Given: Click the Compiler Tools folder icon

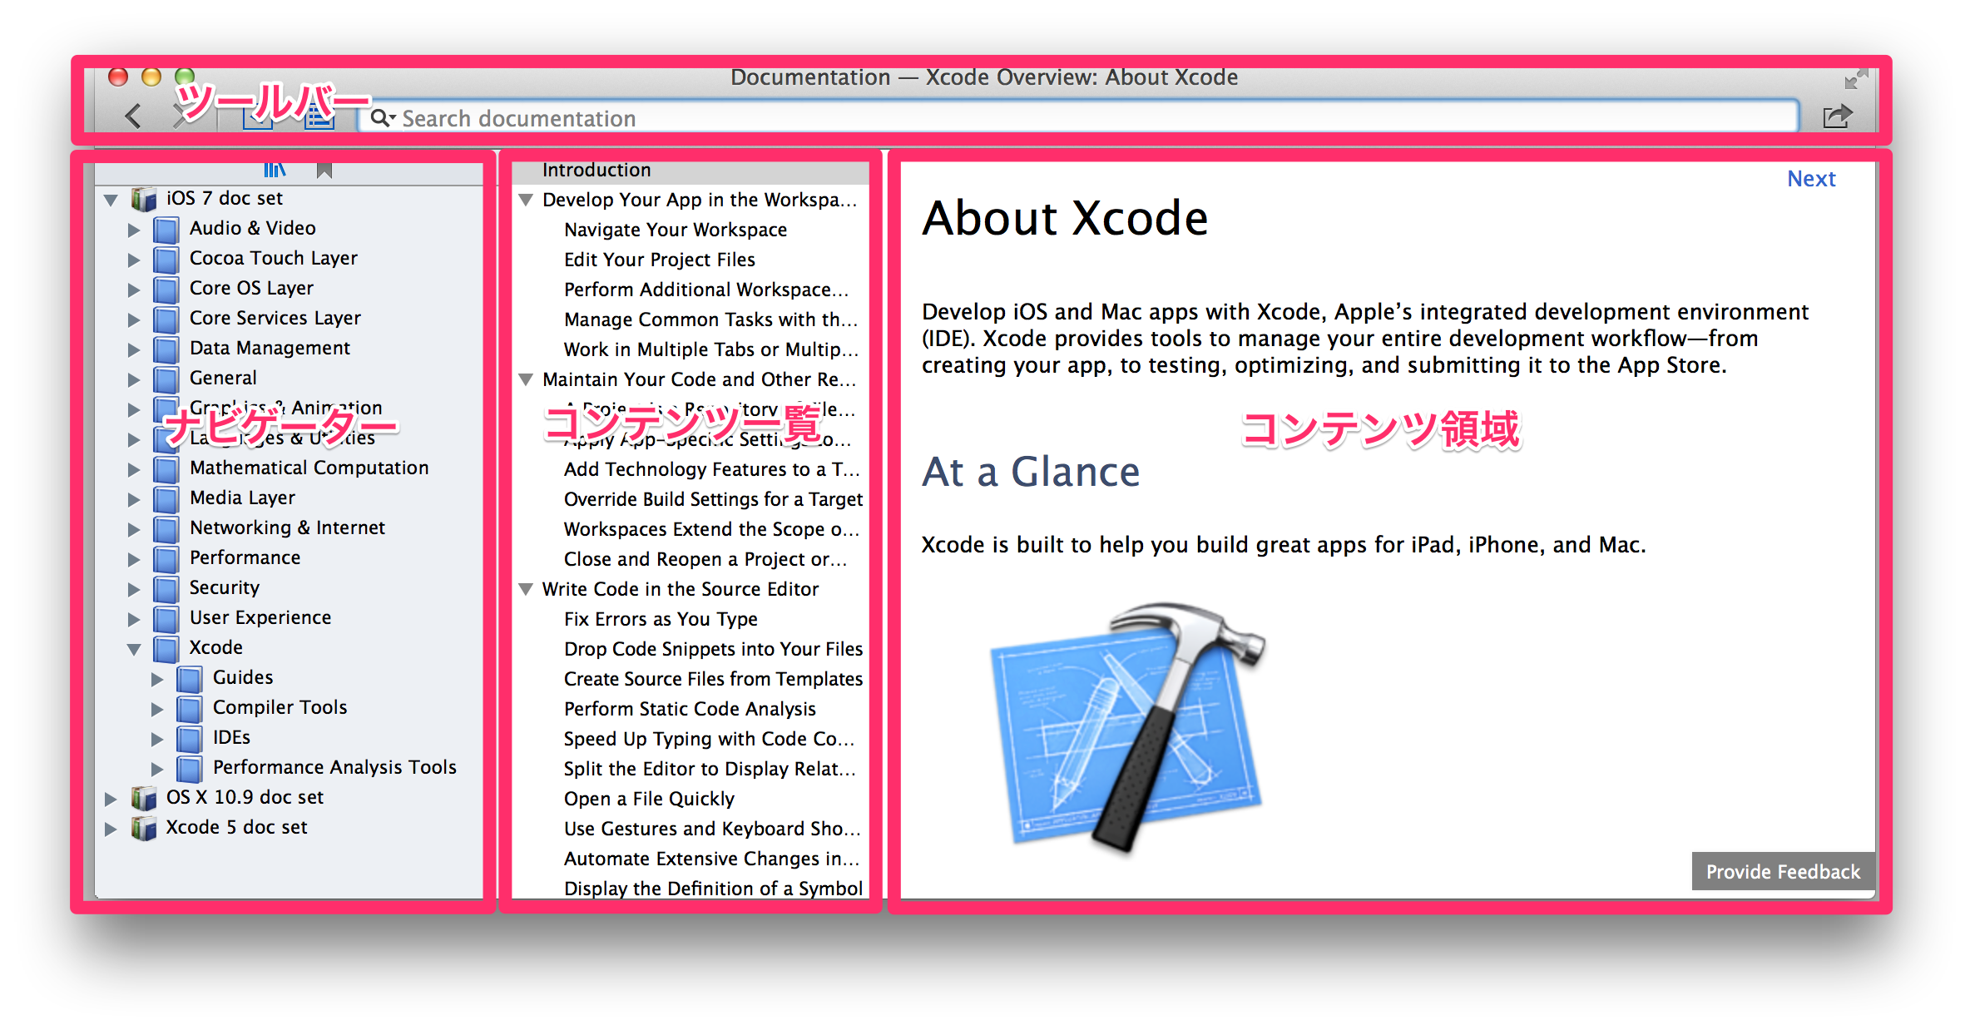Looking at the screenshot, I should pyautogui.click(x=190, y=708).
